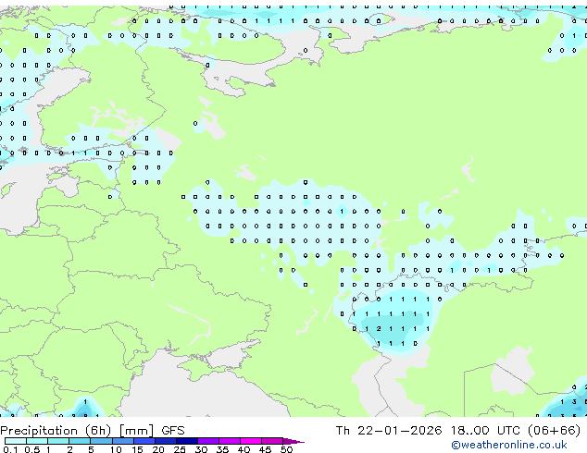Image resolution: width=587 pixels, height=453 pixels.
Task: Click the above-50 mm arrow tip of legend
Action: (293, 441)
